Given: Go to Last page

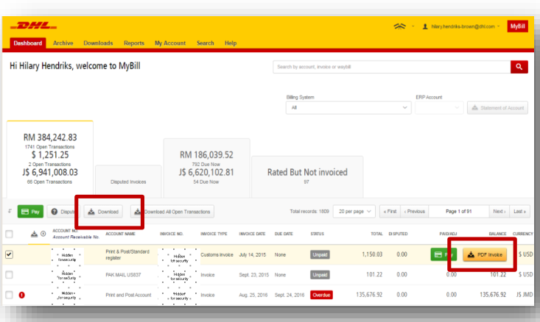Looking at the screenshot, I should [519, 211].
